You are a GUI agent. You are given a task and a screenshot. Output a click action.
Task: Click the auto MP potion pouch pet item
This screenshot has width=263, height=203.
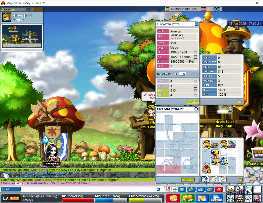pos(223,144)
